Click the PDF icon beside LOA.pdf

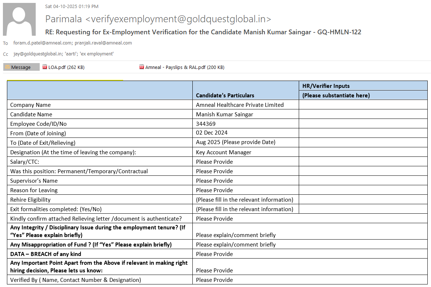45,67
